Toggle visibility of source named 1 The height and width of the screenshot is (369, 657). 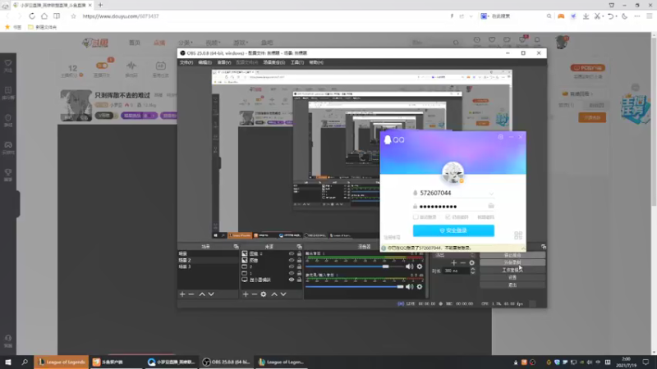click(292, 273)
